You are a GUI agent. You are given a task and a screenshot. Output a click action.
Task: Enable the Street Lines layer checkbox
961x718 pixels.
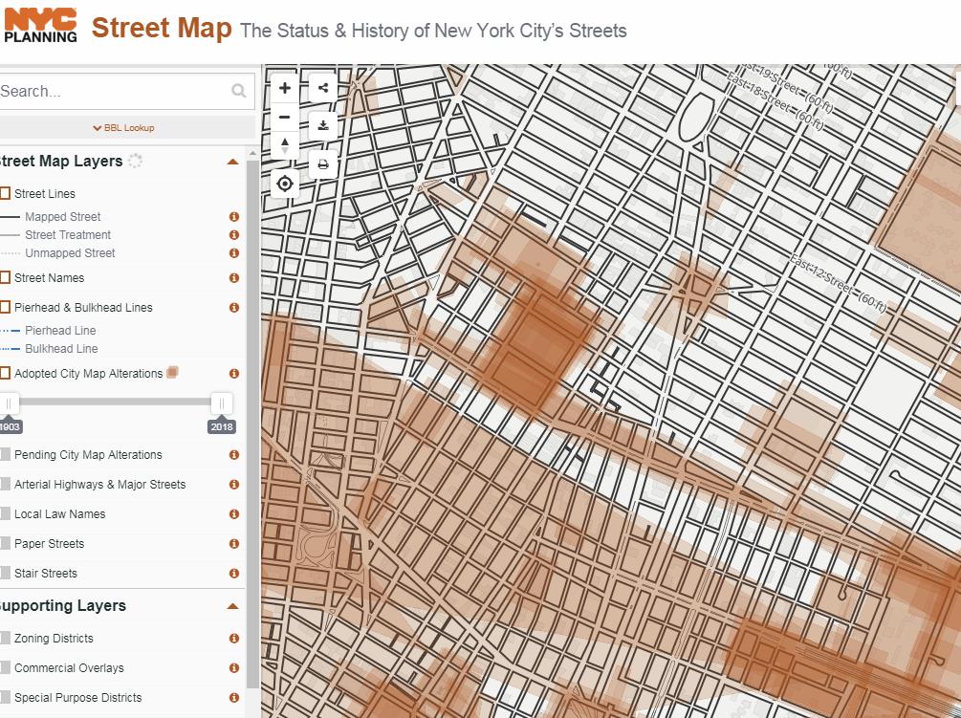click(x=7, y=193)
